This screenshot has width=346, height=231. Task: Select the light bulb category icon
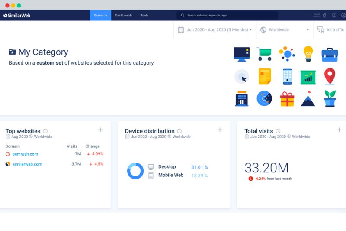[x=308, y=54]
